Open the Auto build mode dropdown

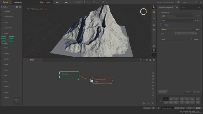49,2
